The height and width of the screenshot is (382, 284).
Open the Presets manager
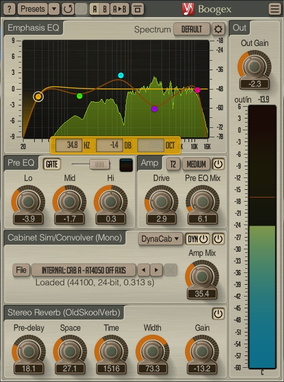point(32,9)
